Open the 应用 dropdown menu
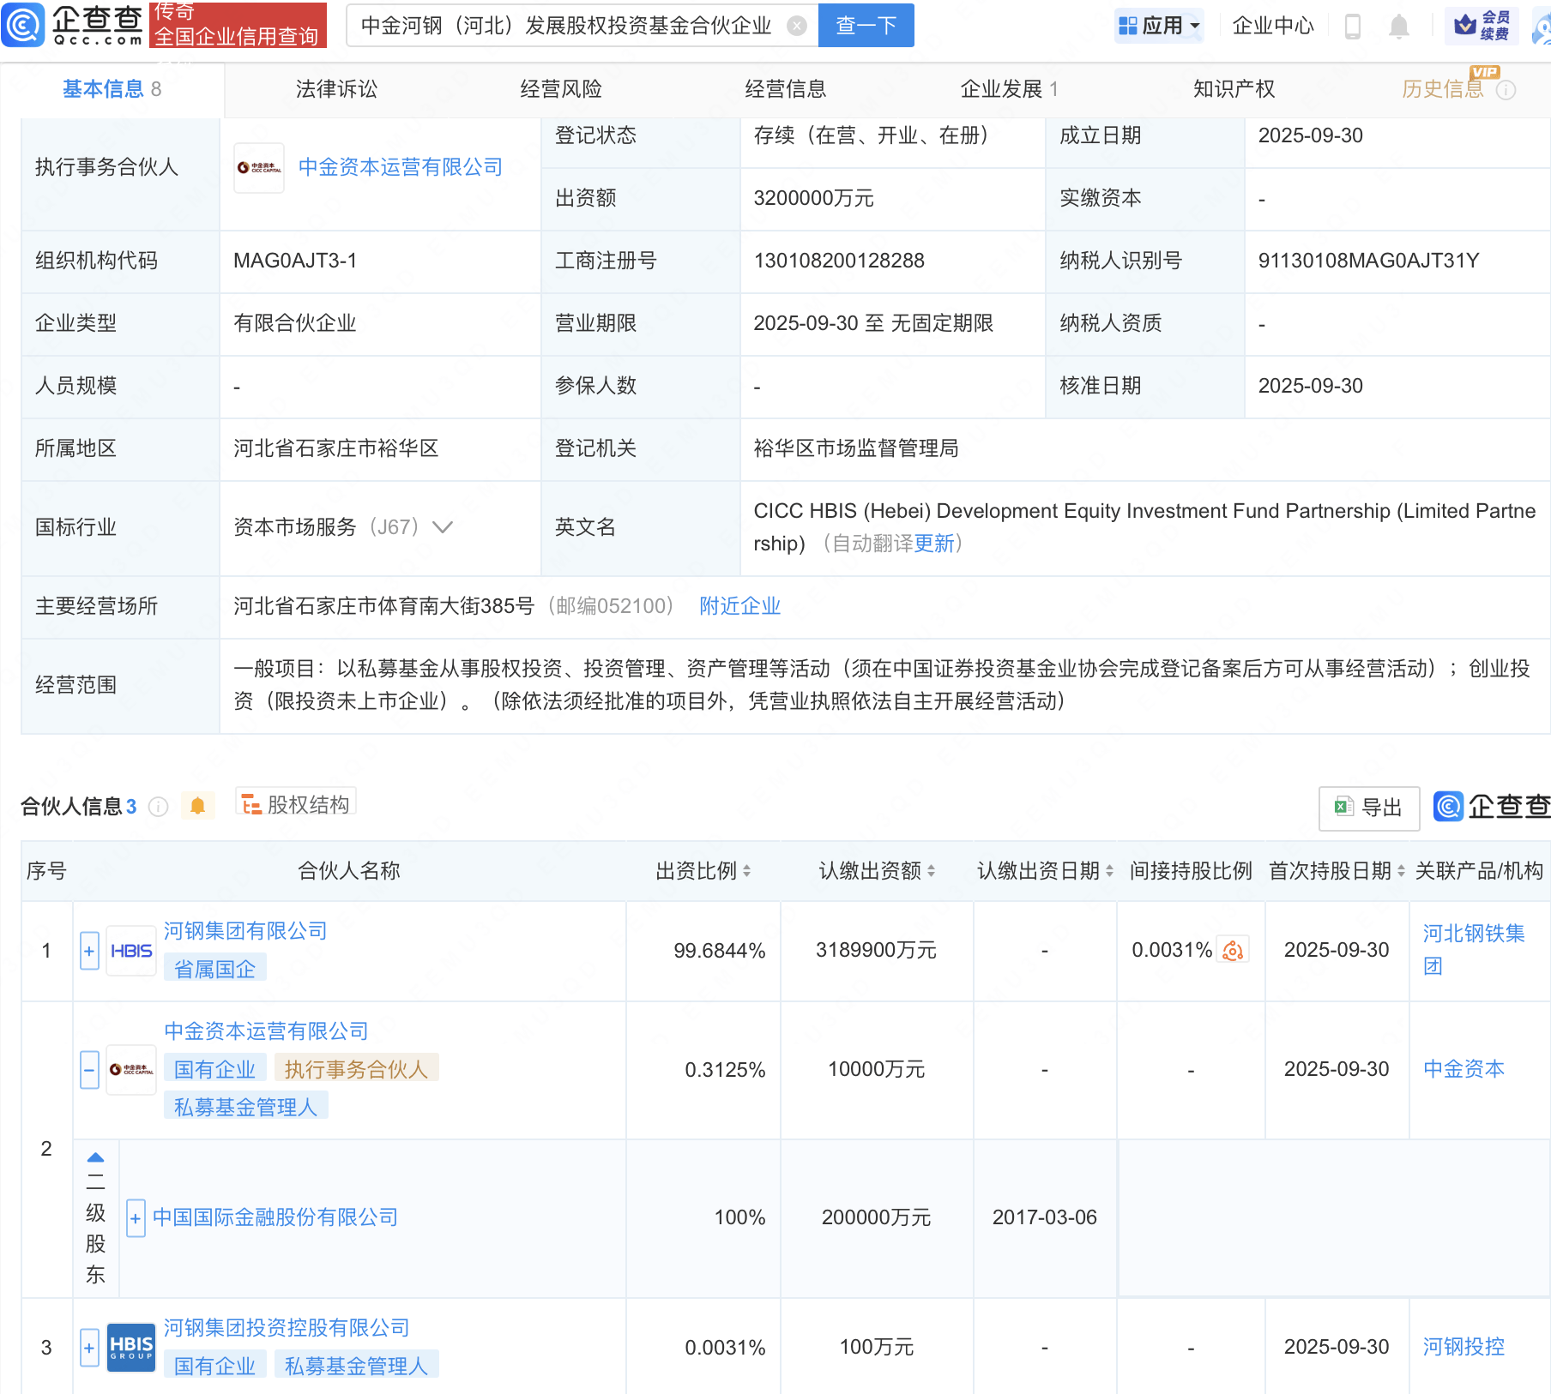1551x1394 pixels. [1159, 26]
